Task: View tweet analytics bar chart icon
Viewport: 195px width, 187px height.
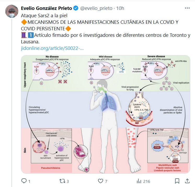Action: pos(139,181)
